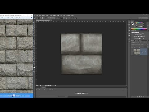Open the workspace switcher dropdown

click(x=143, y=18)
